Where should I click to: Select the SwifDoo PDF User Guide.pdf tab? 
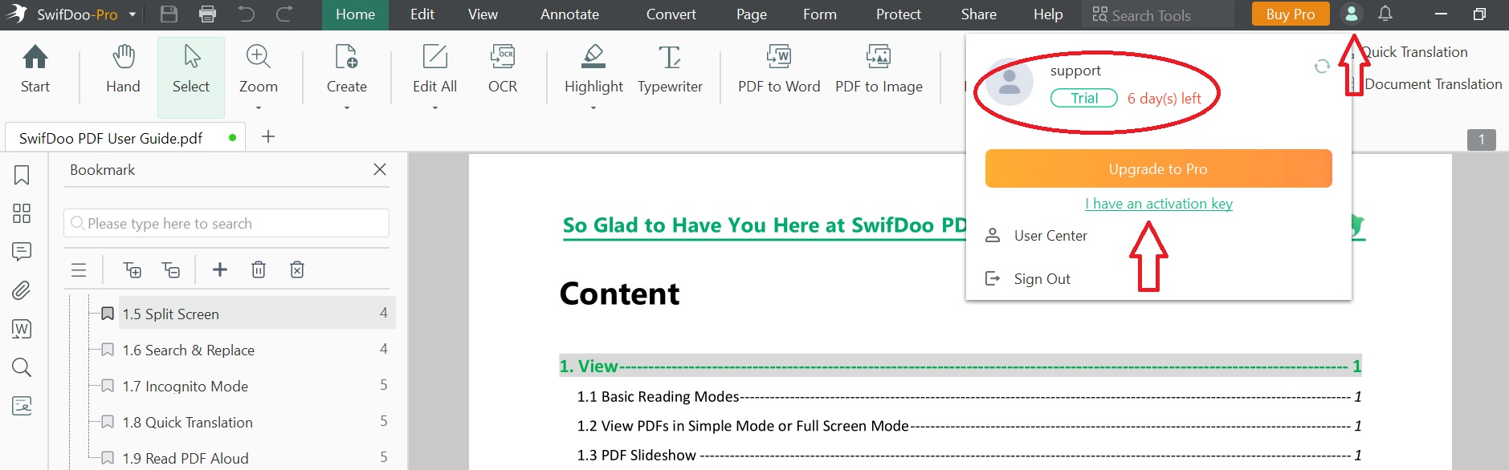[x=124, y=138]
